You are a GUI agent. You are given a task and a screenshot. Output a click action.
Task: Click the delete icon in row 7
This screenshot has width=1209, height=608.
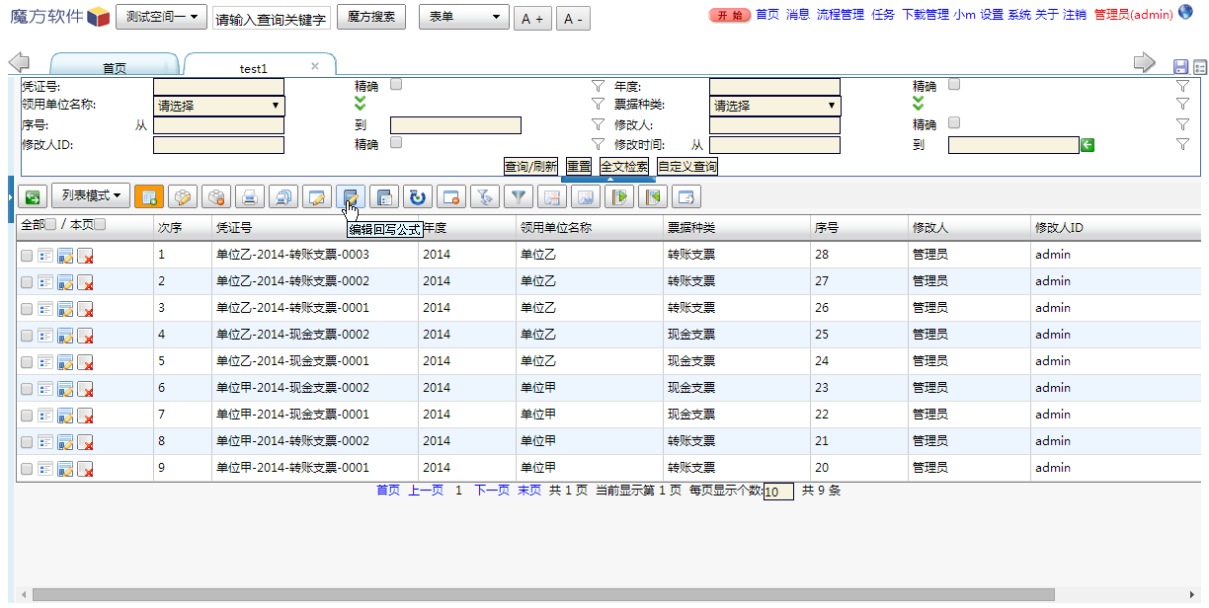[85, 416]
